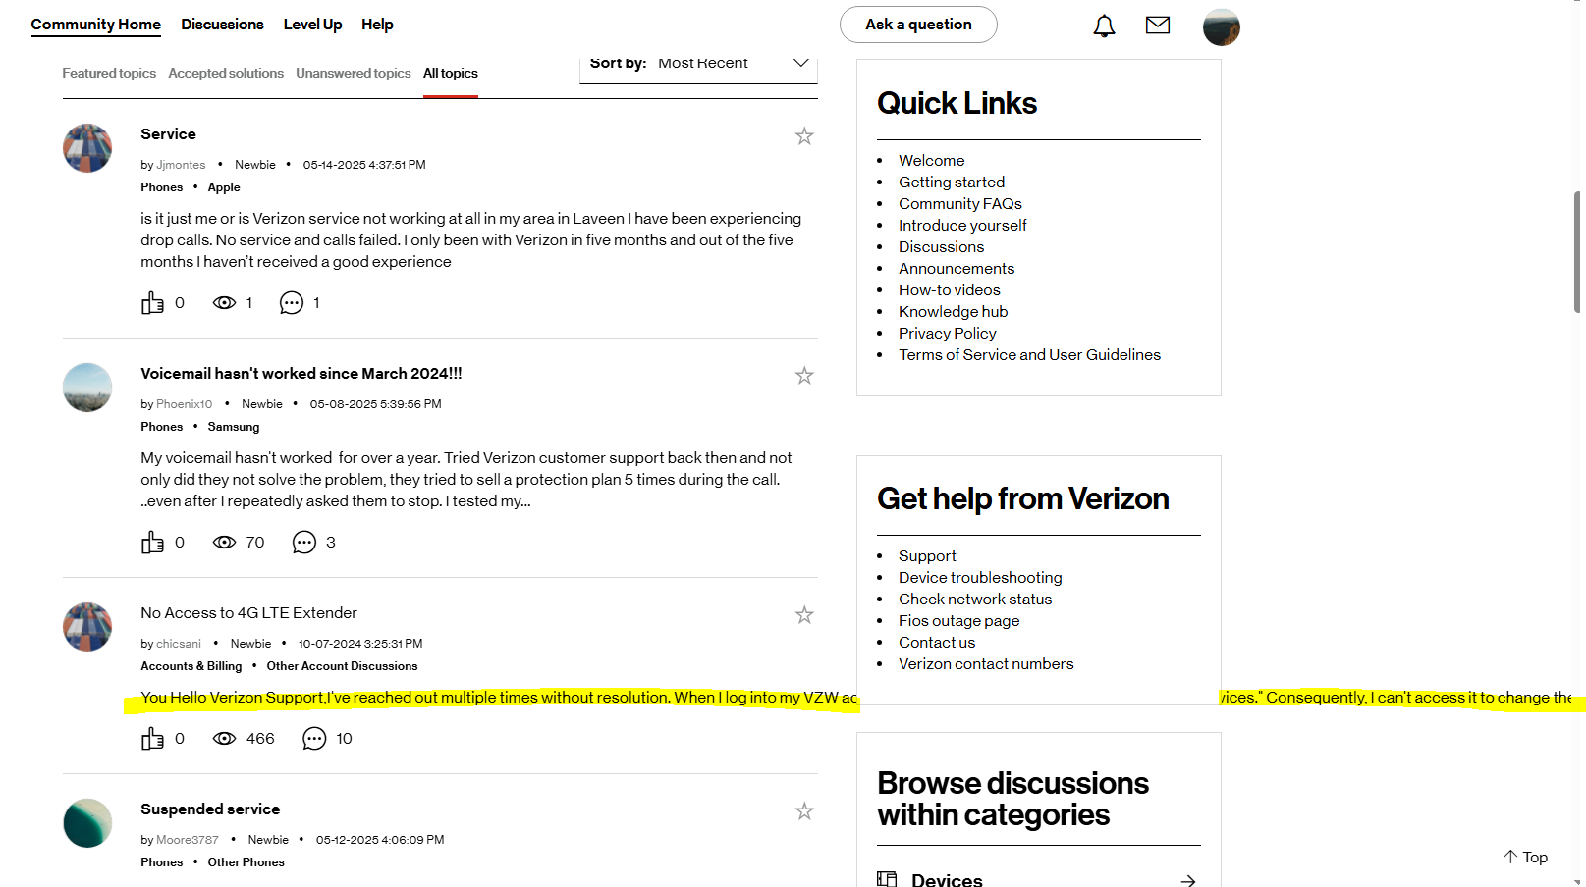1586x887 pixels.
Task: Open comments bubble on Voicemail post
Action: pos(304,542)
